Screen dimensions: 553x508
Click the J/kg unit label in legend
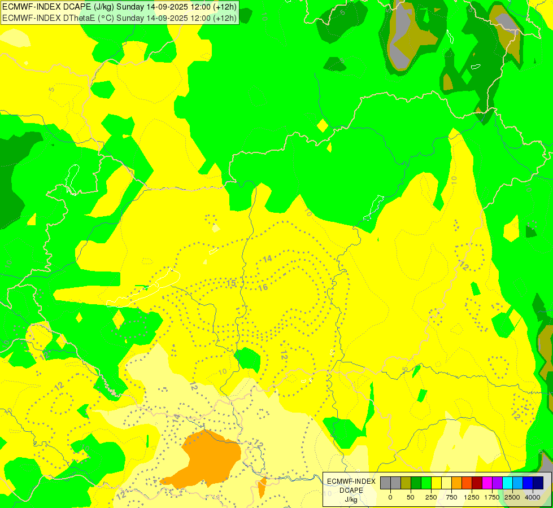[351, 500]
